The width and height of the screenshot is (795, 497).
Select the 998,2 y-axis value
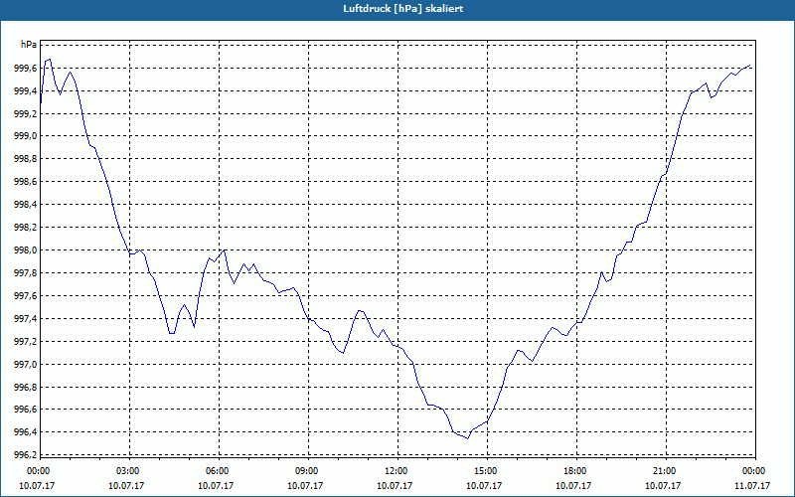click(x=26, y=228)
